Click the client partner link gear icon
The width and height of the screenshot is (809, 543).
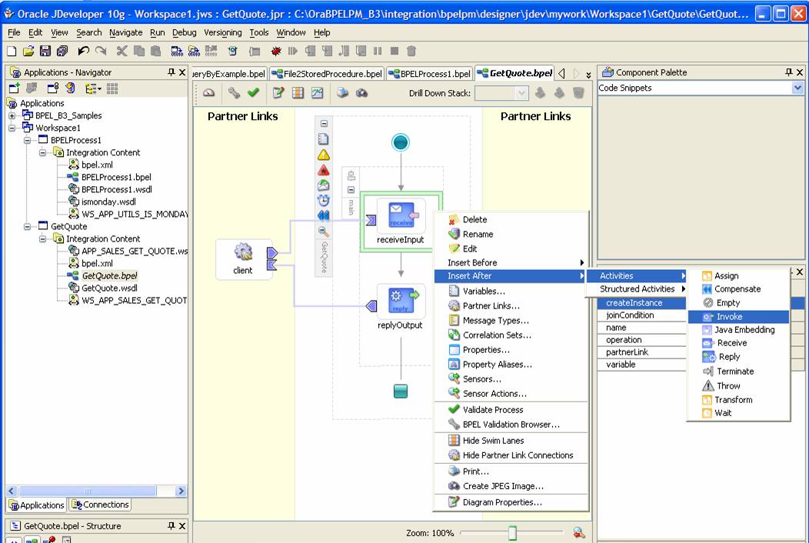coord(243,252)
